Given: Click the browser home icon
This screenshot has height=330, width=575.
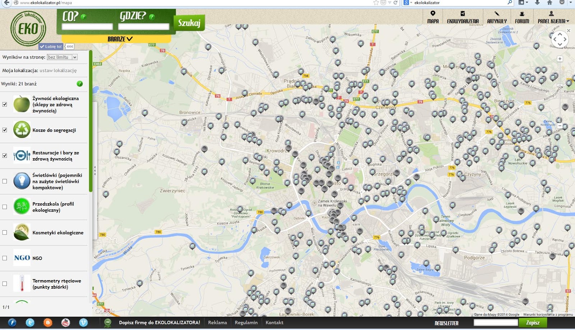Looking at the screenshot, I should 549,3.
